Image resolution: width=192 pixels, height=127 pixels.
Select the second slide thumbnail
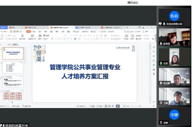pos(13,67)
